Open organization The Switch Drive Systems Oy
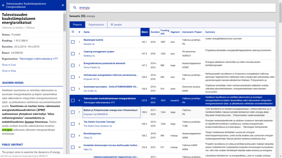The width and height of the screenshot is (282, 158). [98, 126]
